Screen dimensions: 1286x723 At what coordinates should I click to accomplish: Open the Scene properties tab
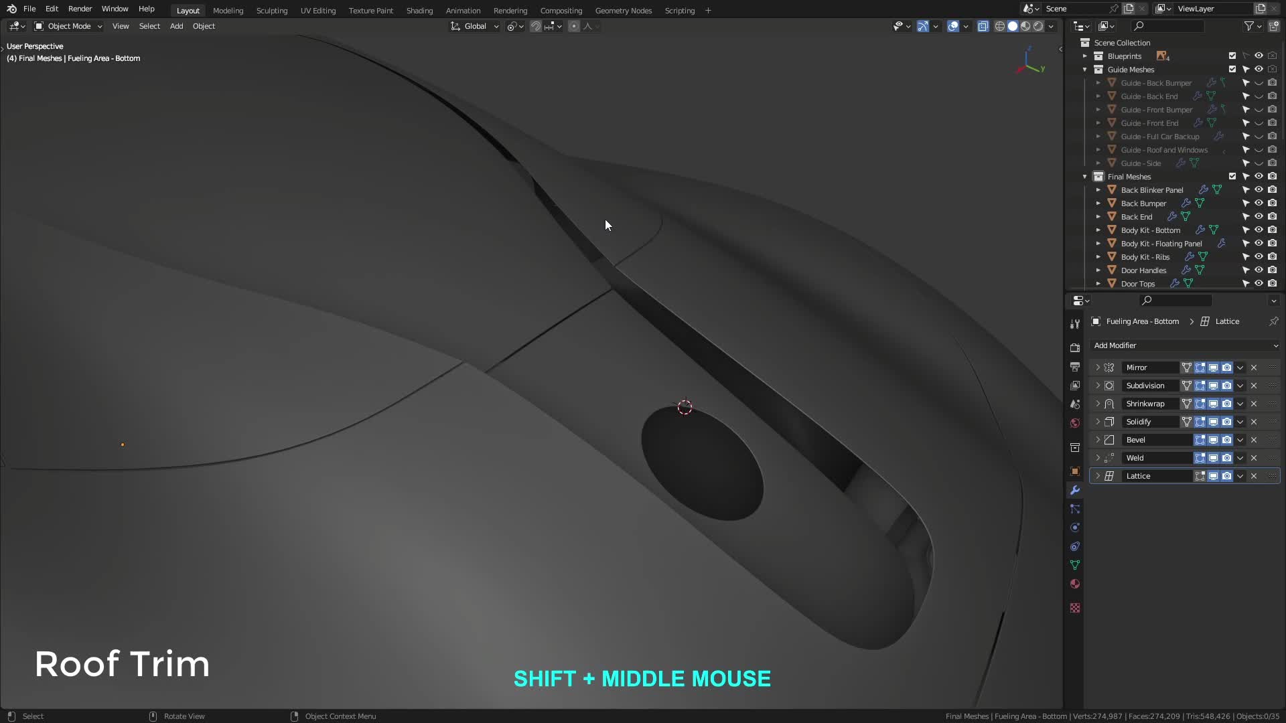(x=1075, y=404)
